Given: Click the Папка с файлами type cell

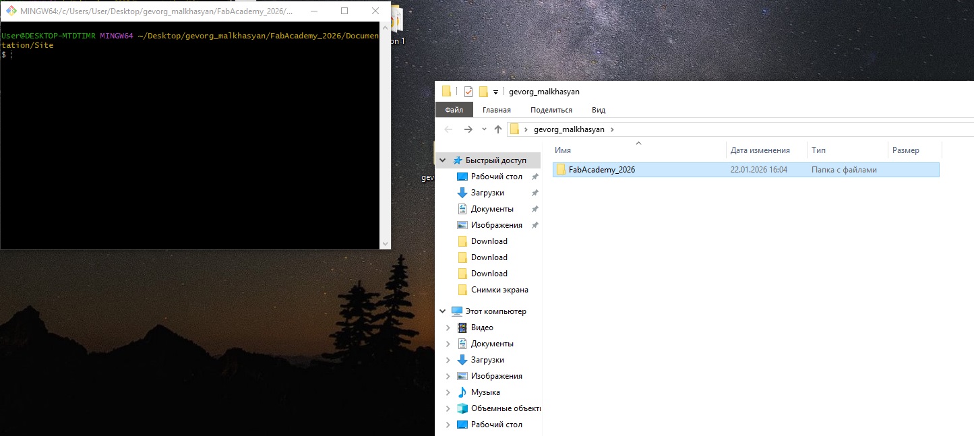Looking at the screenshot, I should pos(844,170).
